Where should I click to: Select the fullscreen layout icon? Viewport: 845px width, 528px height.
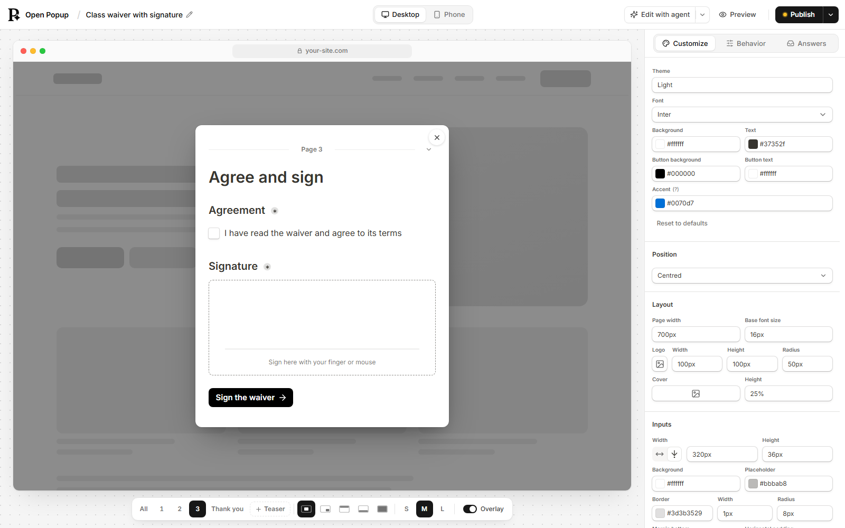click(x=382, y=509)
